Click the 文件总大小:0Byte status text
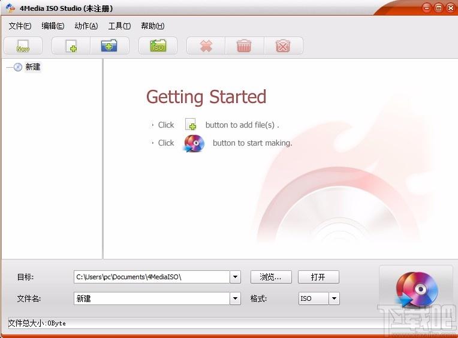This screenshot has height=338, width=458. pyautogui.click(x=37, y=323)
